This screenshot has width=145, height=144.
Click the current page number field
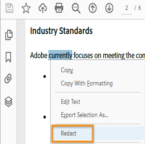click(x=127, y=8)
